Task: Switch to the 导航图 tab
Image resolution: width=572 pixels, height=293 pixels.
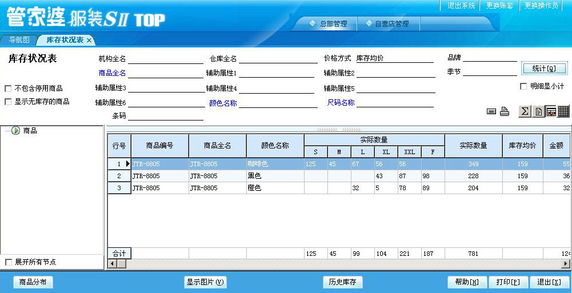Action: tap(19, 41)
